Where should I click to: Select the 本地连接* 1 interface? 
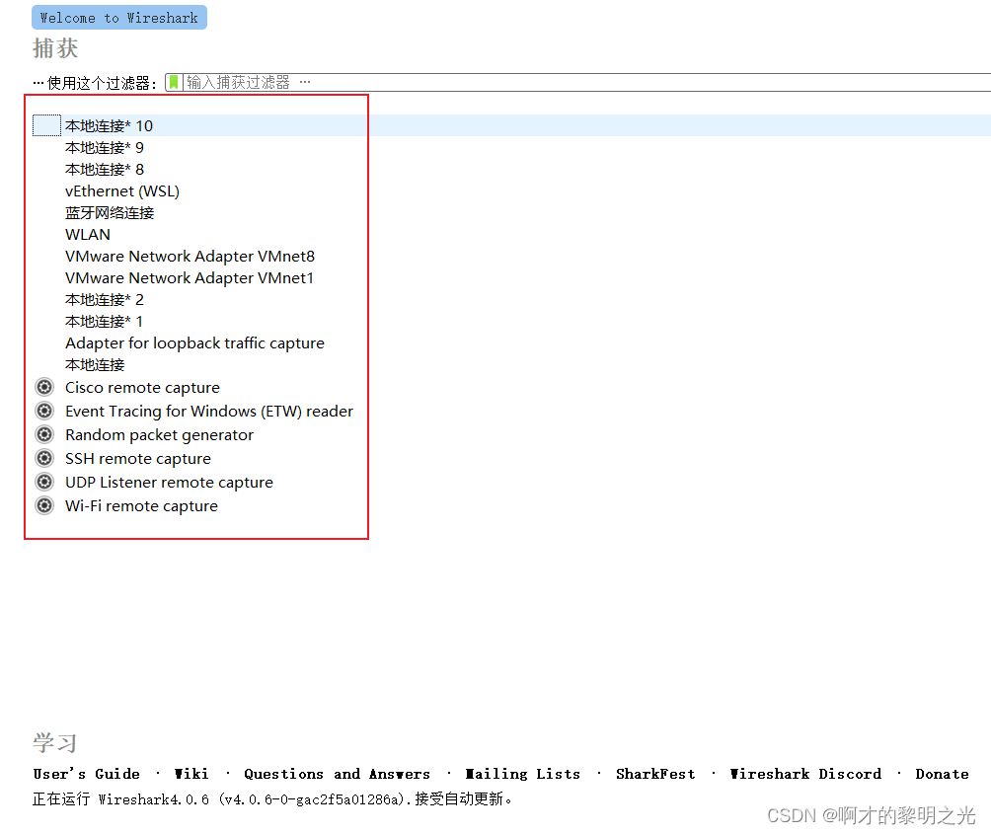click(x=104, y=321)
